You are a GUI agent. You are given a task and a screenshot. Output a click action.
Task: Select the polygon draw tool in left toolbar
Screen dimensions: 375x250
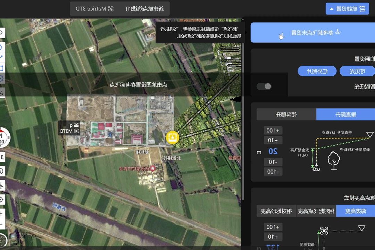[2, 47]
